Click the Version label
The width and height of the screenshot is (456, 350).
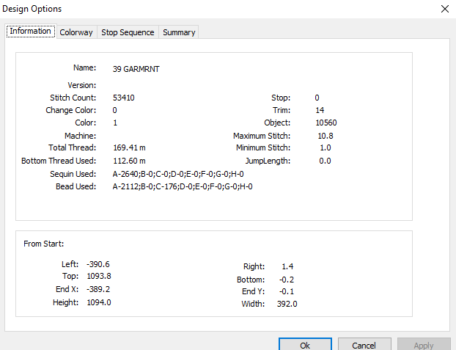click(x=81, y=85)
